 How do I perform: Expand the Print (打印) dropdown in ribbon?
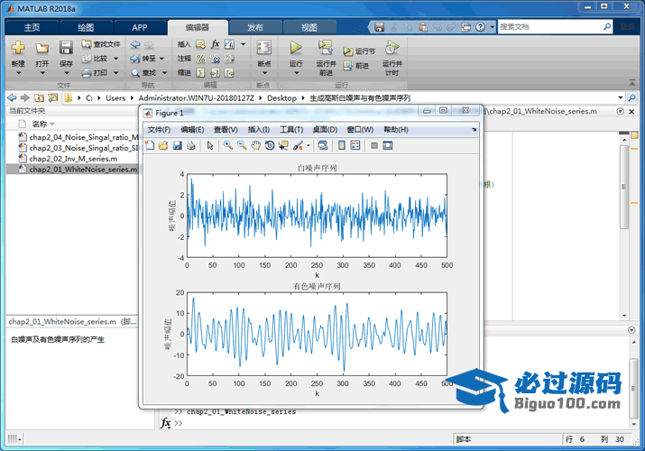coord(115,73)
